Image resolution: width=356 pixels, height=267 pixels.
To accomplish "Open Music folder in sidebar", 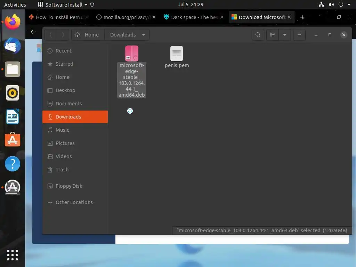I will point(75,130).
